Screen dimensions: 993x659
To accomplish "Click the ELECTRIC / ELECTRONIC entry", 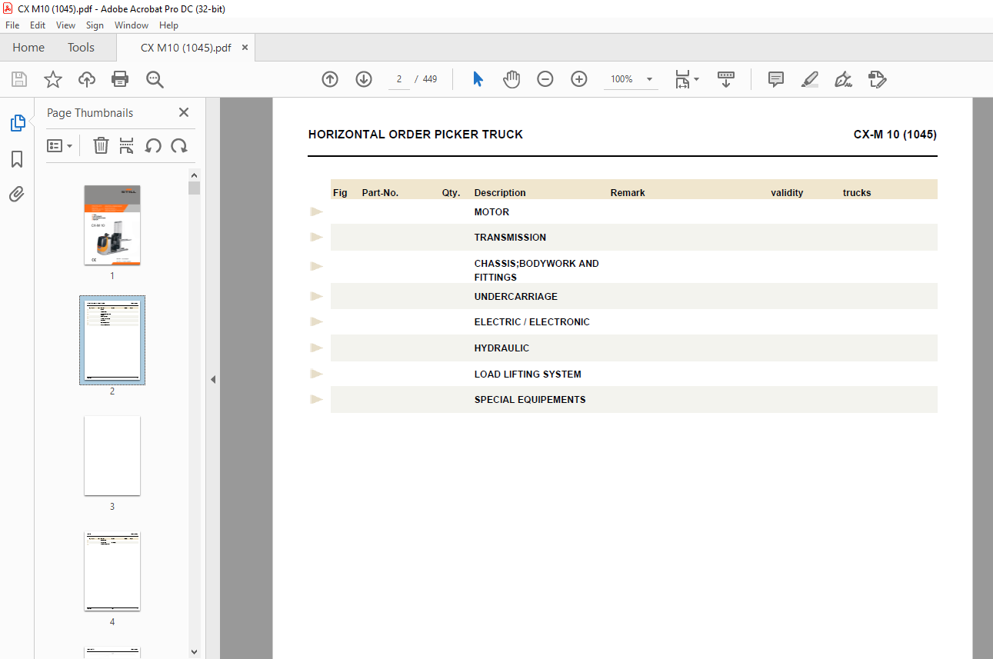I will pos(531,322).
